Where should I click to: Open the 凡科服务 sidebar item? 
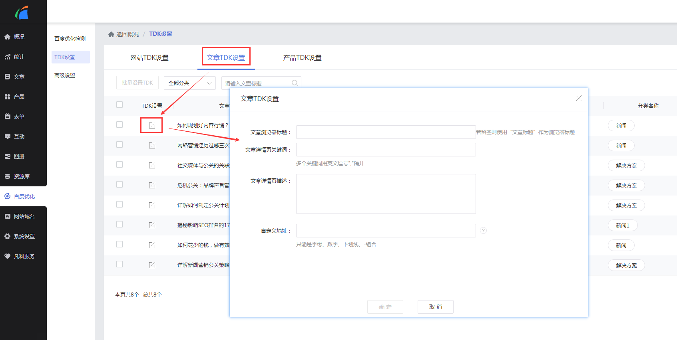23,256
